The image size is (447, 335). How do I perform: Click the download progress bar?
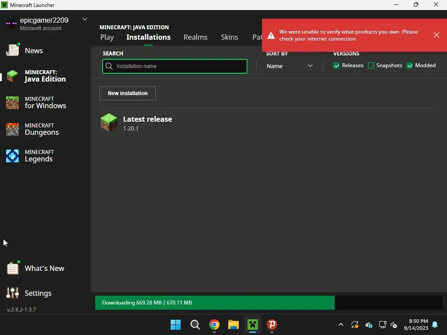click(x=268, y=303)
